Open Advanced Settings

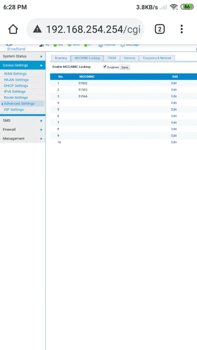[x=19, y=104]
